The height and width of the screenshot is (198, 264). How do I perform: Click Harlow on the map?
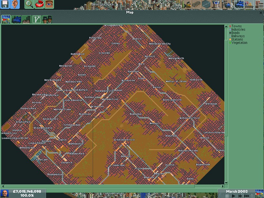point(157,87)
